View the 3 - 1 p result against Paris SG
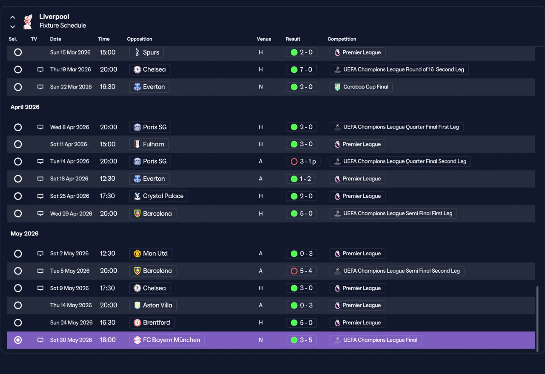 point(303,161)
